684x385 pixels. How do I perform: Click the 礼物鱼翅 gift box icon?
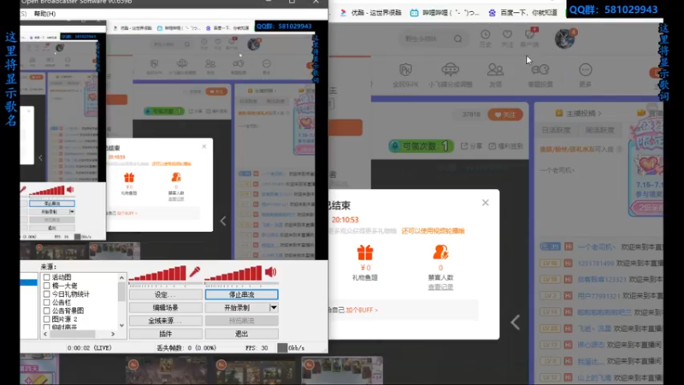[x=365, y=252]
